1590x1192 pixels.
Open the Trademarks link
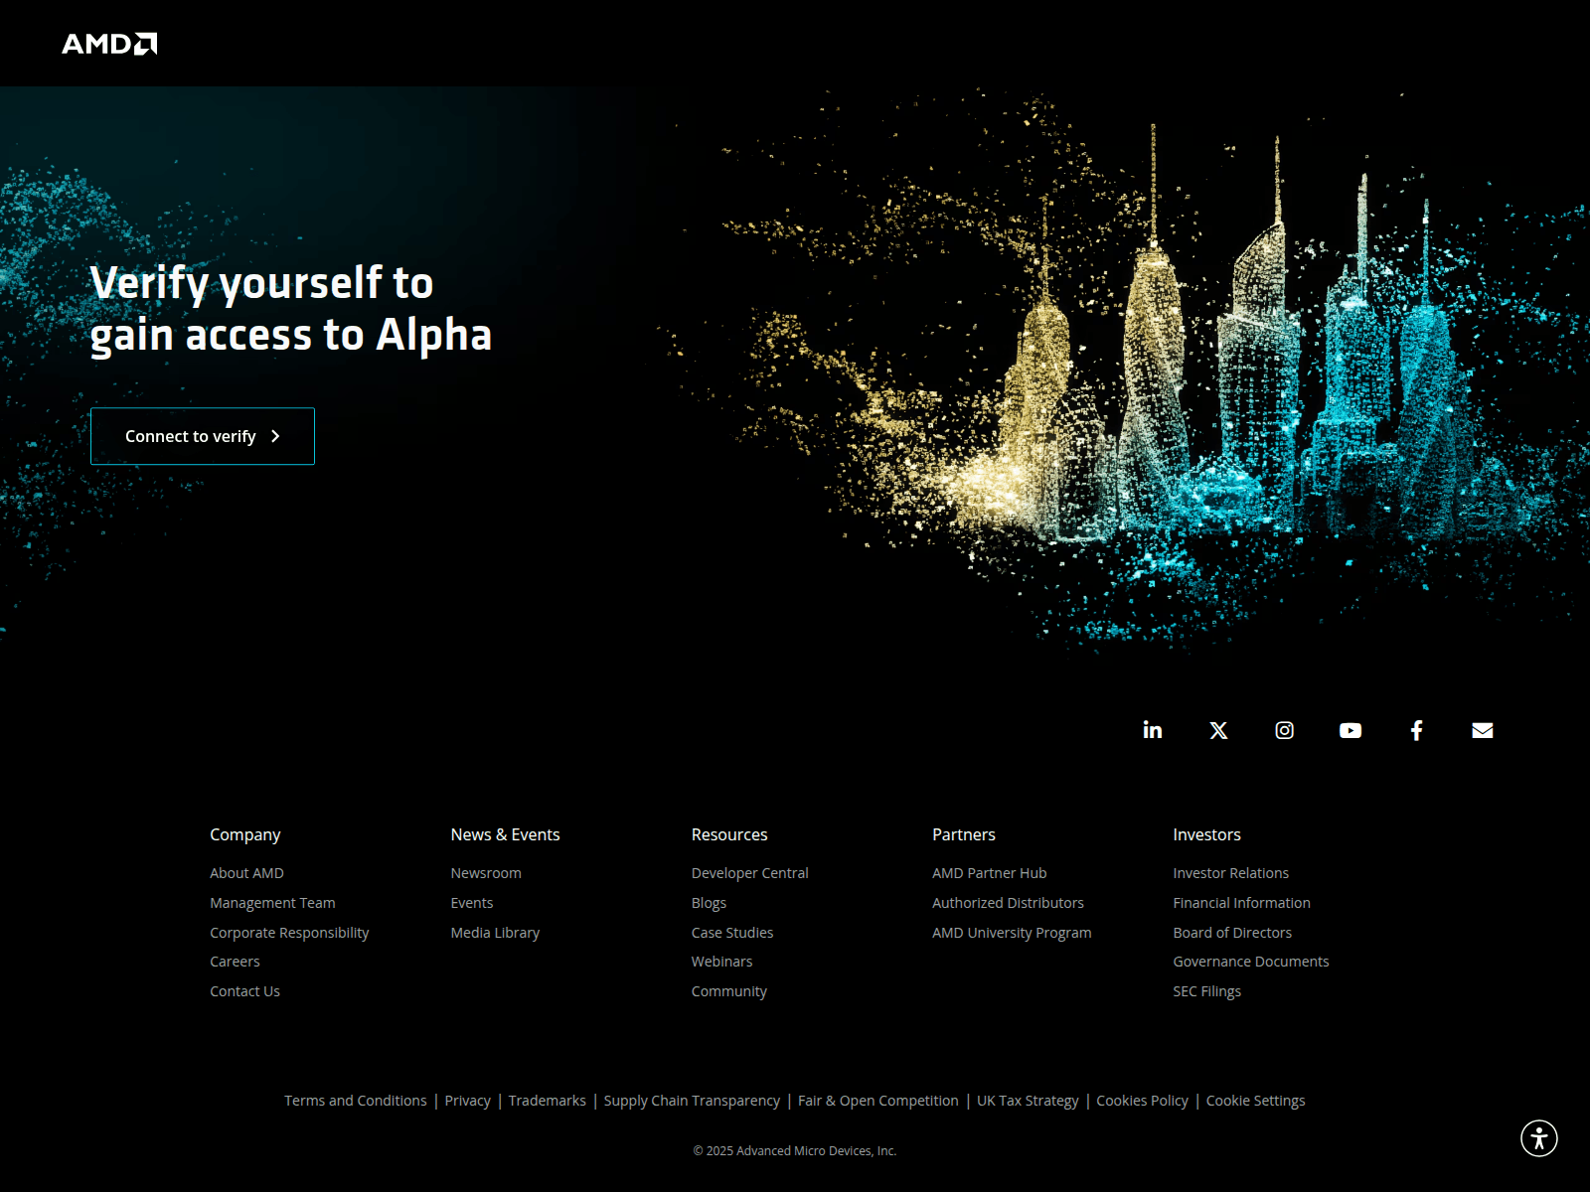tap(548, 1101)
